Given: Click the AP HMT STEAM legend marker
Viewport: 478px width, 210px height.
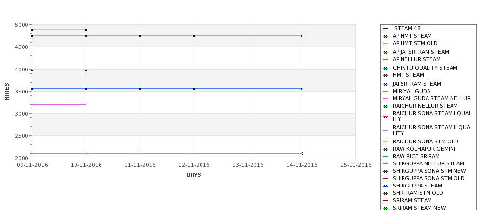Looking at the screenshot, I should (386, 36).
